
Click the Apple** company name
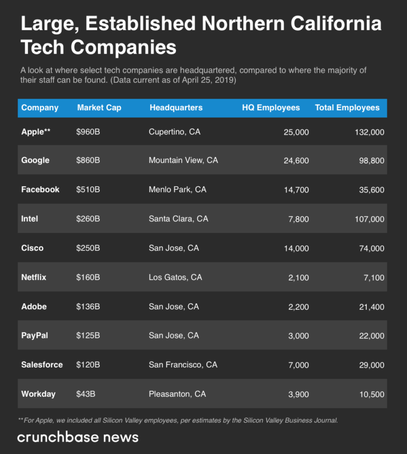coord(36,132)
